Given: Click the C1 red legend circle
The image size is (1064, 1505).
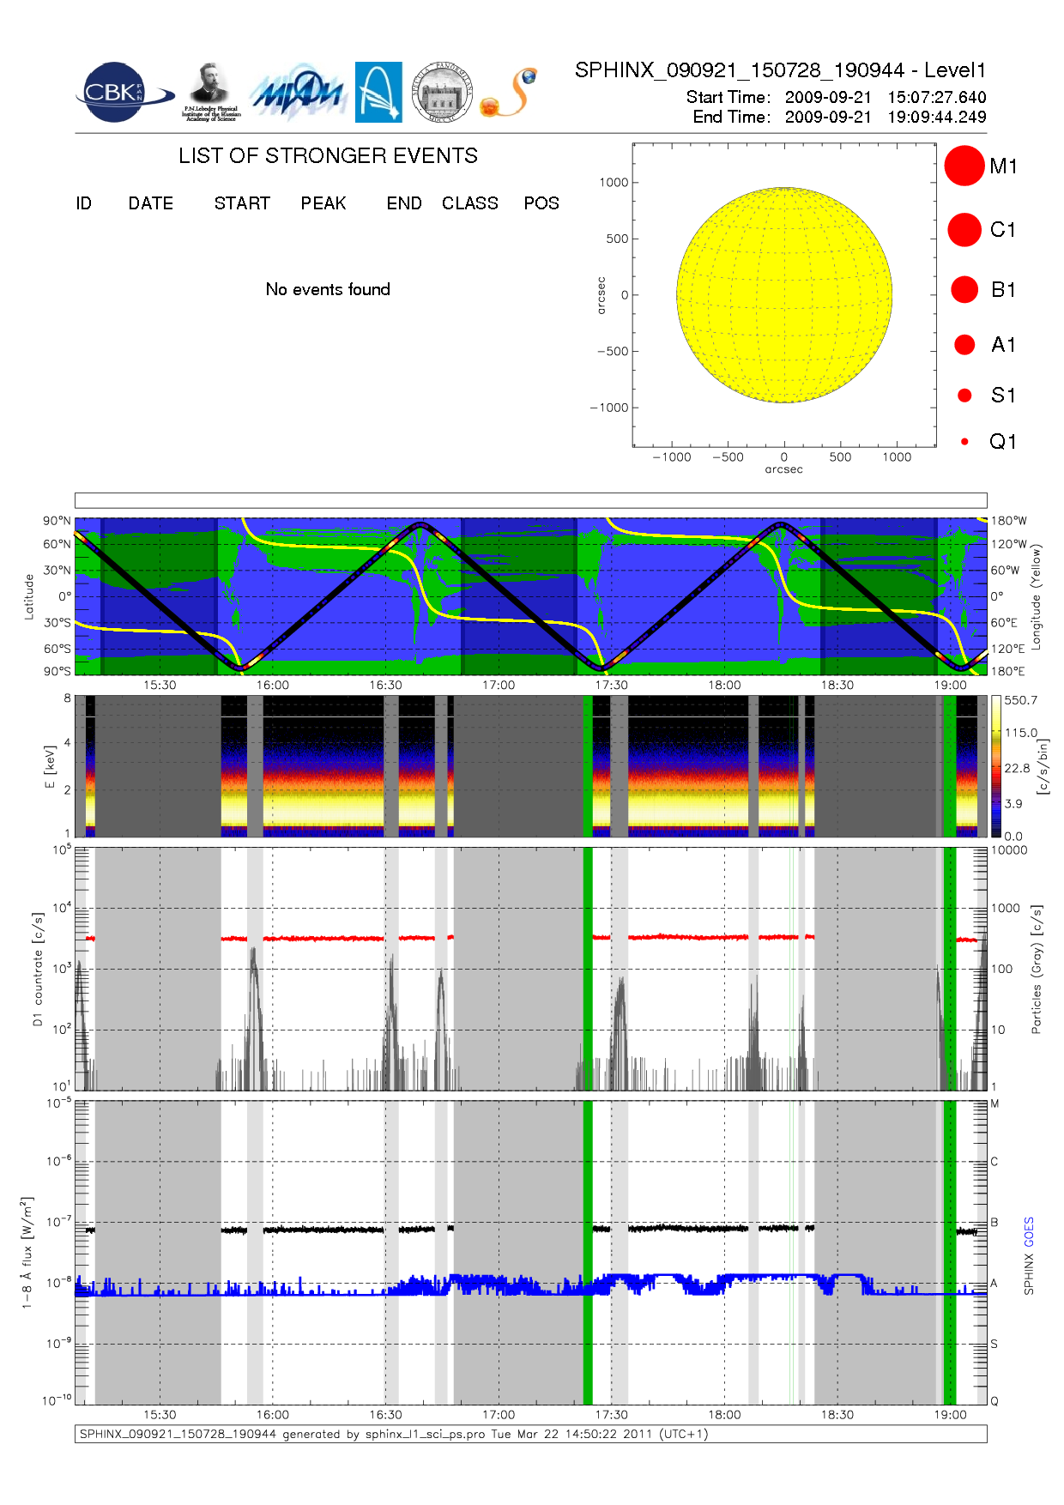Looking at the screenshot, I should click(964, 230).
